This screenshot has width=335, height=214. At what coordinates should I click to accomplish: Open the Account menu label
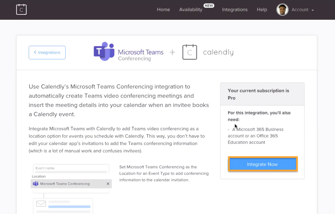click(300, 10)
